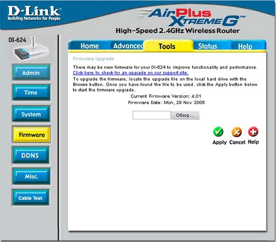Viewport: 276px width, 242px height.
Task: Click the firmware file path field
Action: pos(152,115)
